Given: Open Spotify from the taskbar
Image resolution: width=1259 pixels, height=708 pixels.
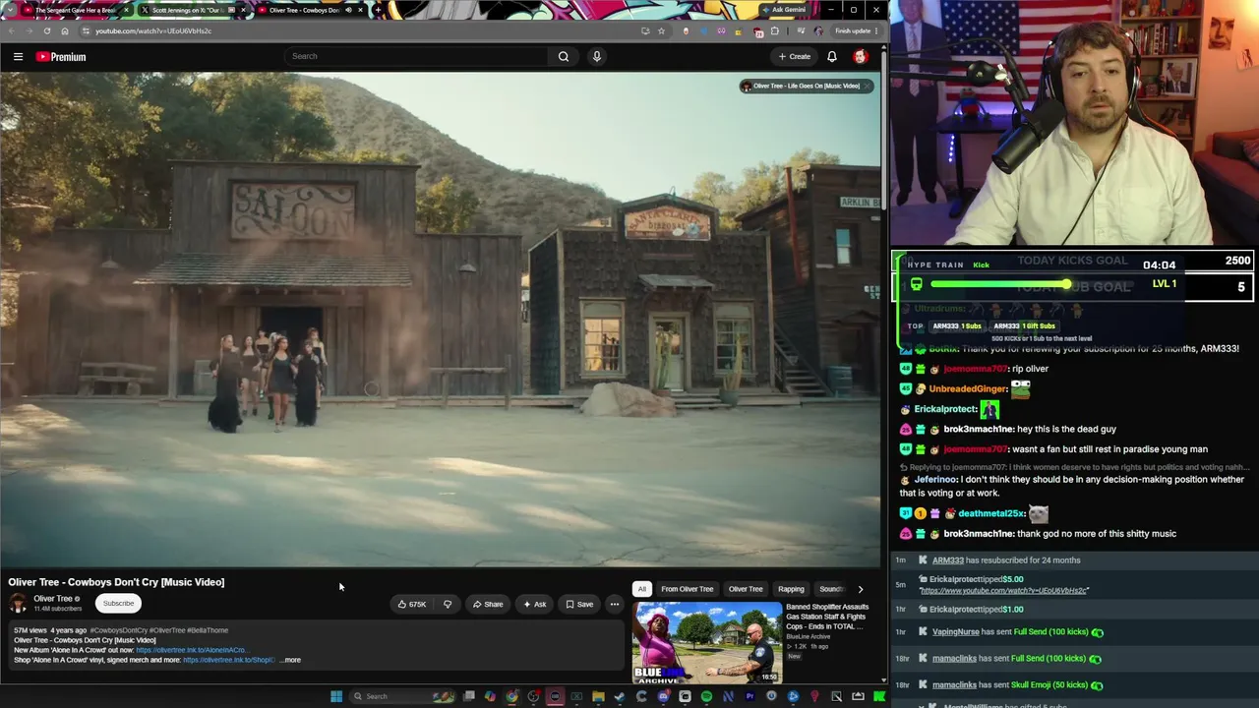Looking at the screenshot, I should click(x=706, y=696).
